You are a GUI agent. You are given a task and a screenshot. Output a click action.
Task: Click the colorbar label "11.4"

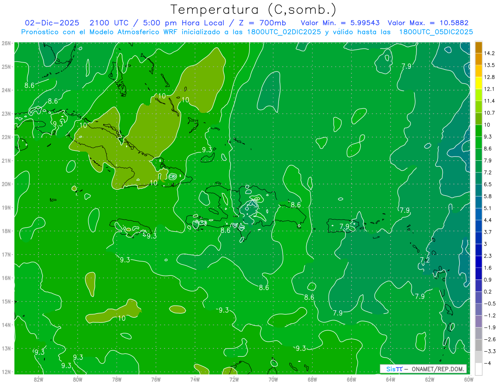point(489,101)
